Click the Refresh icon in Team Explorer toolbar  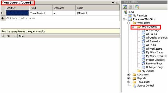tap(125, 7)
